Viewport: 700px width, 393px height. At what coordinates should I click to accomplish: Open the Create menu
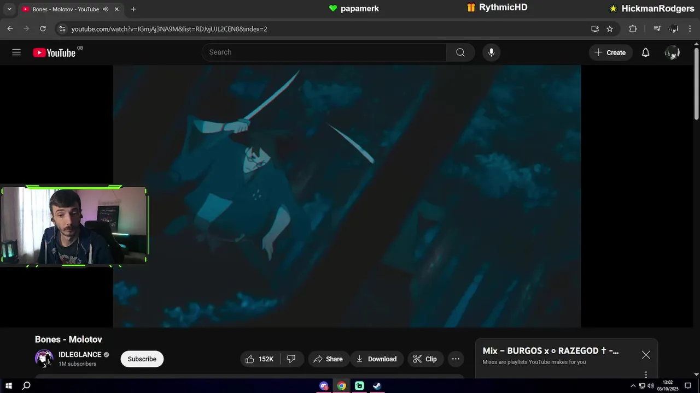pos(610,52)
